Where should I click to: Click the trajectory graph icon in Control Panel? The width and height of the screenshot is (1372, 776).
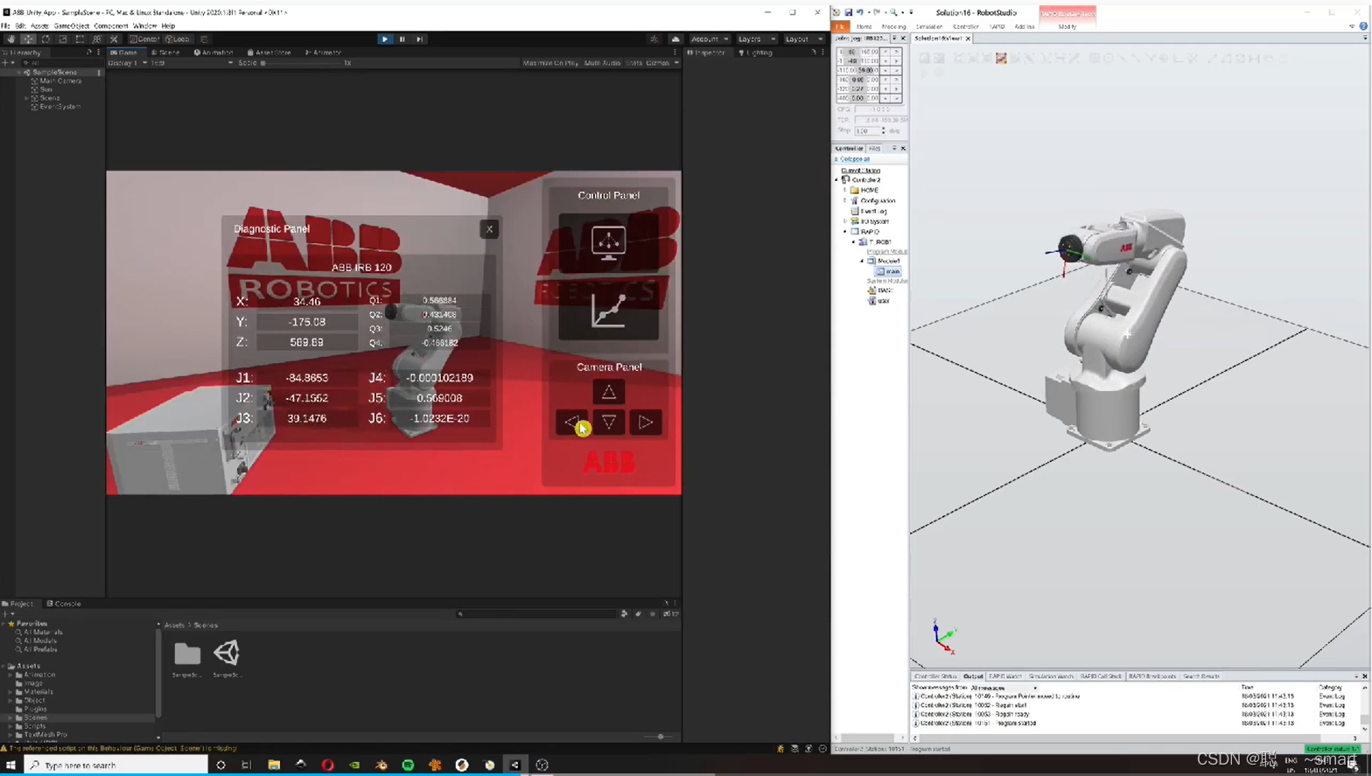[x=608, y=311]
